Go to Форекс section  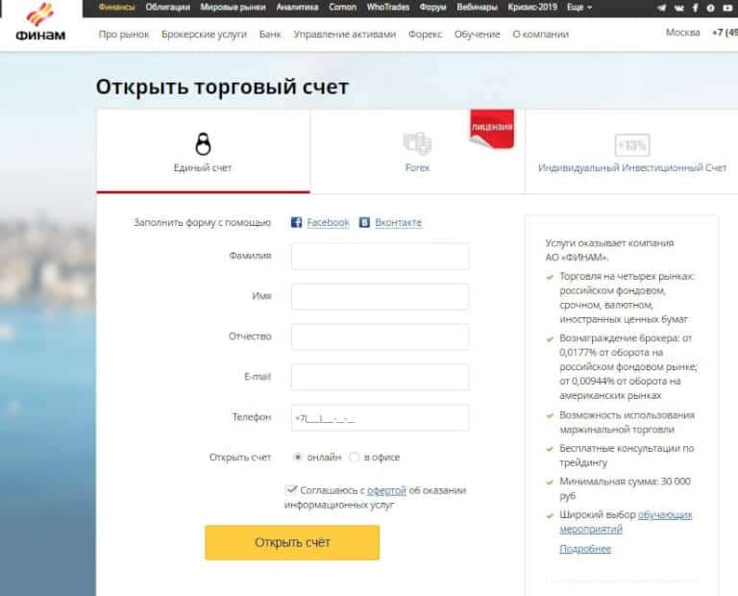click(x=425, y=35)
